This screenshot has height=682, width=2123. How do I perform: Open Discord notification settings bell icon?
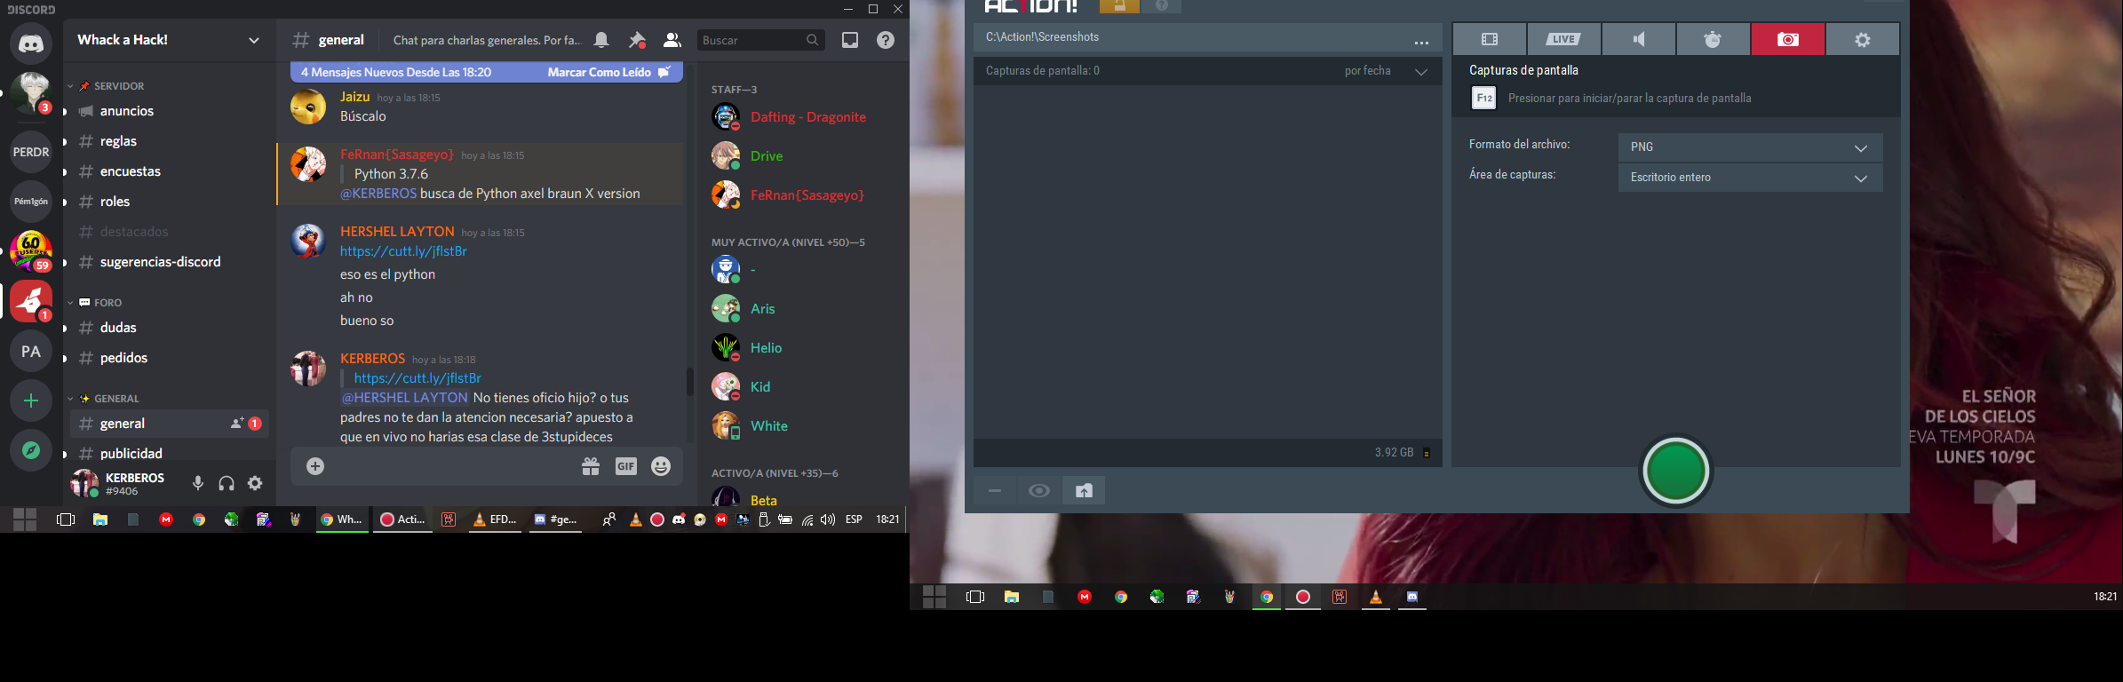pos(601,40)
